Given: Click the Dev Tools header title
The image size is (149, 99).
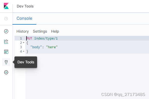Looking at the screenshot, I should [25, 6].
